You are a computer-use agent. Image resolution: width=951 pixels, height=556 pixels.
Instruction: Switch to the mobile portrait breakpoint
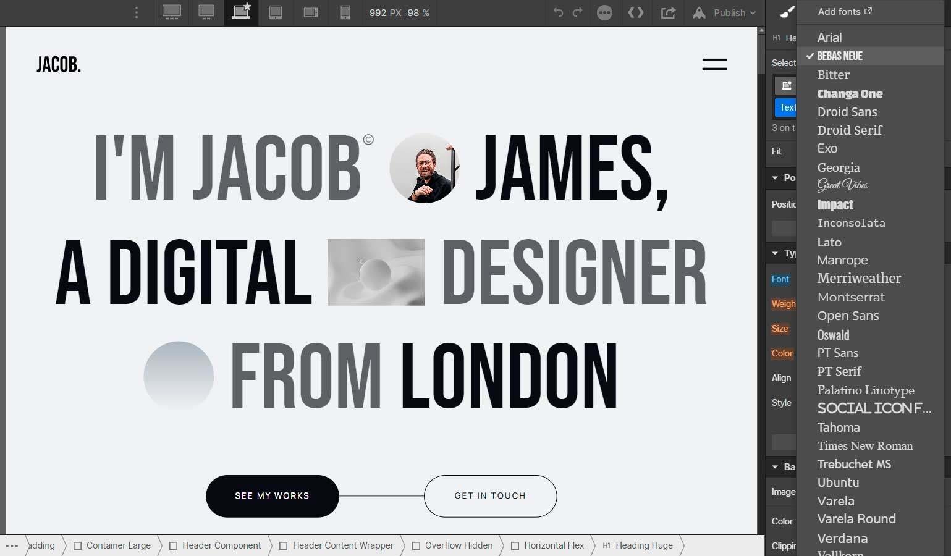coord(345,12)
